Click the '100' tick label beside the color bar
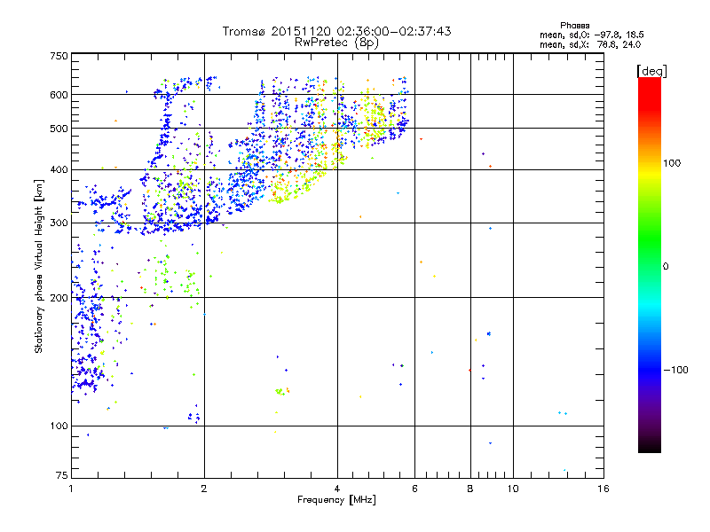The image size is (710, 532). click(672, 163)
